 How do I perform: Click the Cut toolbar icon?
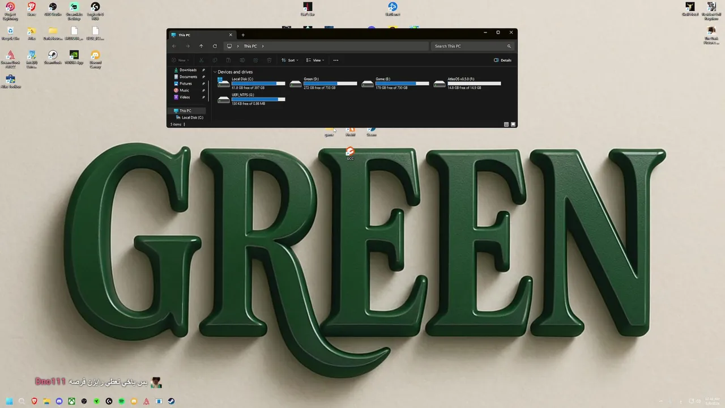click(x=201, y=60)
